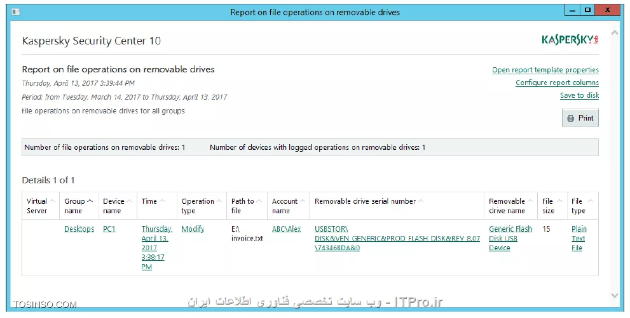Click the Kaspersky Security Center 10 title
The image size is (630, 318).
tap(91, 41)
